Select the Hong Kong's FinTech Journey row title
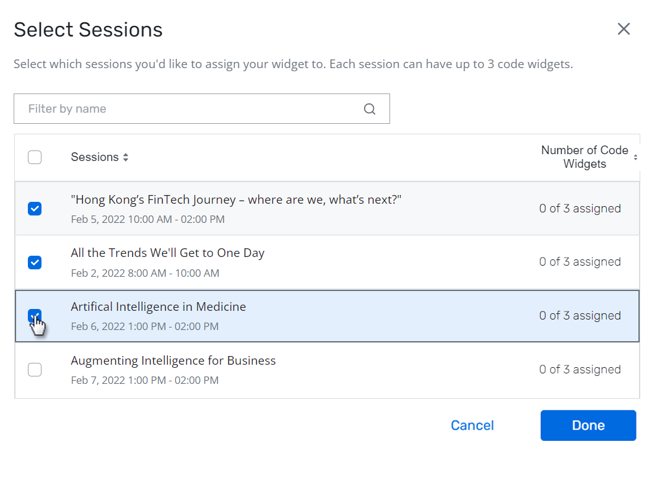 [x=237, y=200]
